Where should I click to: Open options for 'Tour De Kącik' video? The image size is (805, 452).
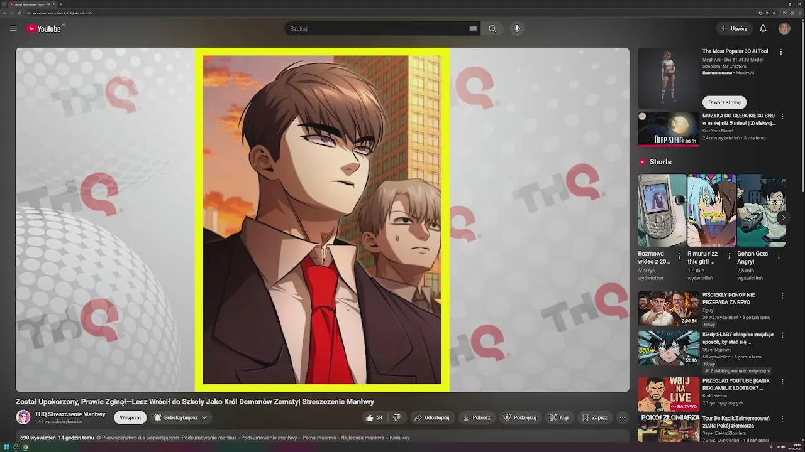click(782, 419)
